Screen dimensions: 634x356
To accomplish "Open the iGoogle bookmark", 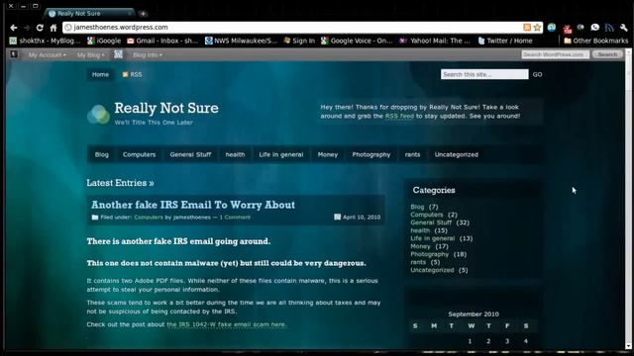I will pyautogui.click(x=104, y=41).
